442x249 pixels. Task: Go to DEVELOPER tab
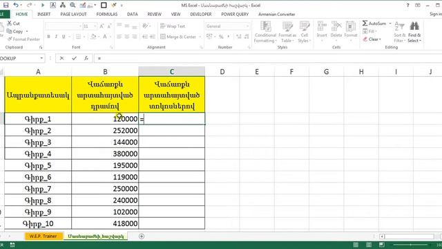click(x=201, y=14)
